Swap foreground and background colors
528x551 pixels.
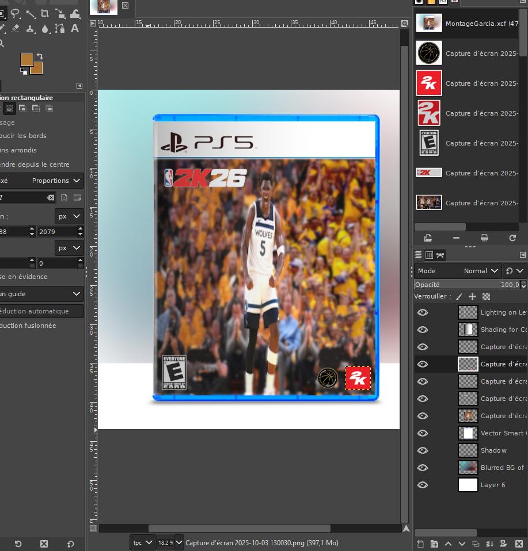click(x=39, y=56)
